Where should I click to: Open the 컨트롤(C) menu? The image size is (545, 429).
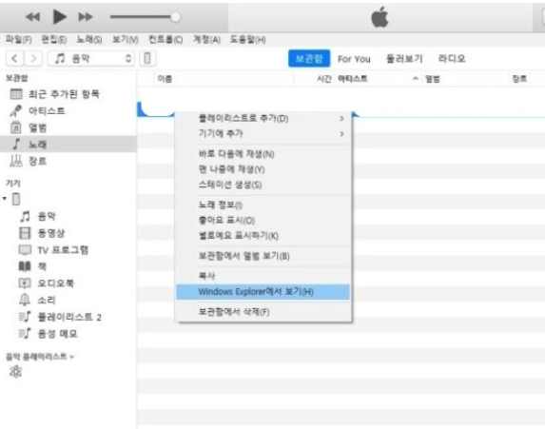pos(165,40)
